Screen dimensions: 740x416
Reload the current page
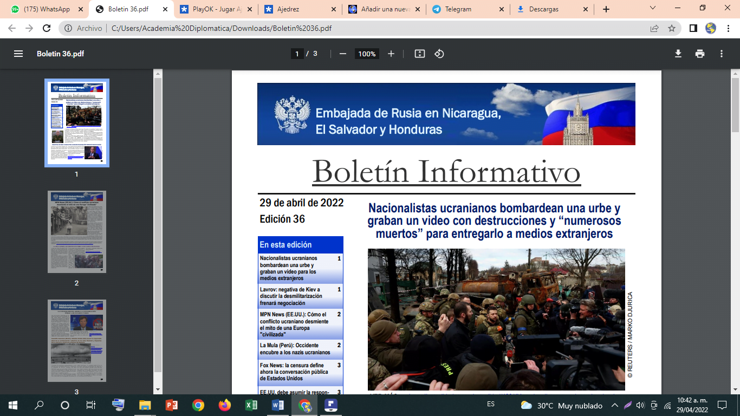(x=47, y=28)
